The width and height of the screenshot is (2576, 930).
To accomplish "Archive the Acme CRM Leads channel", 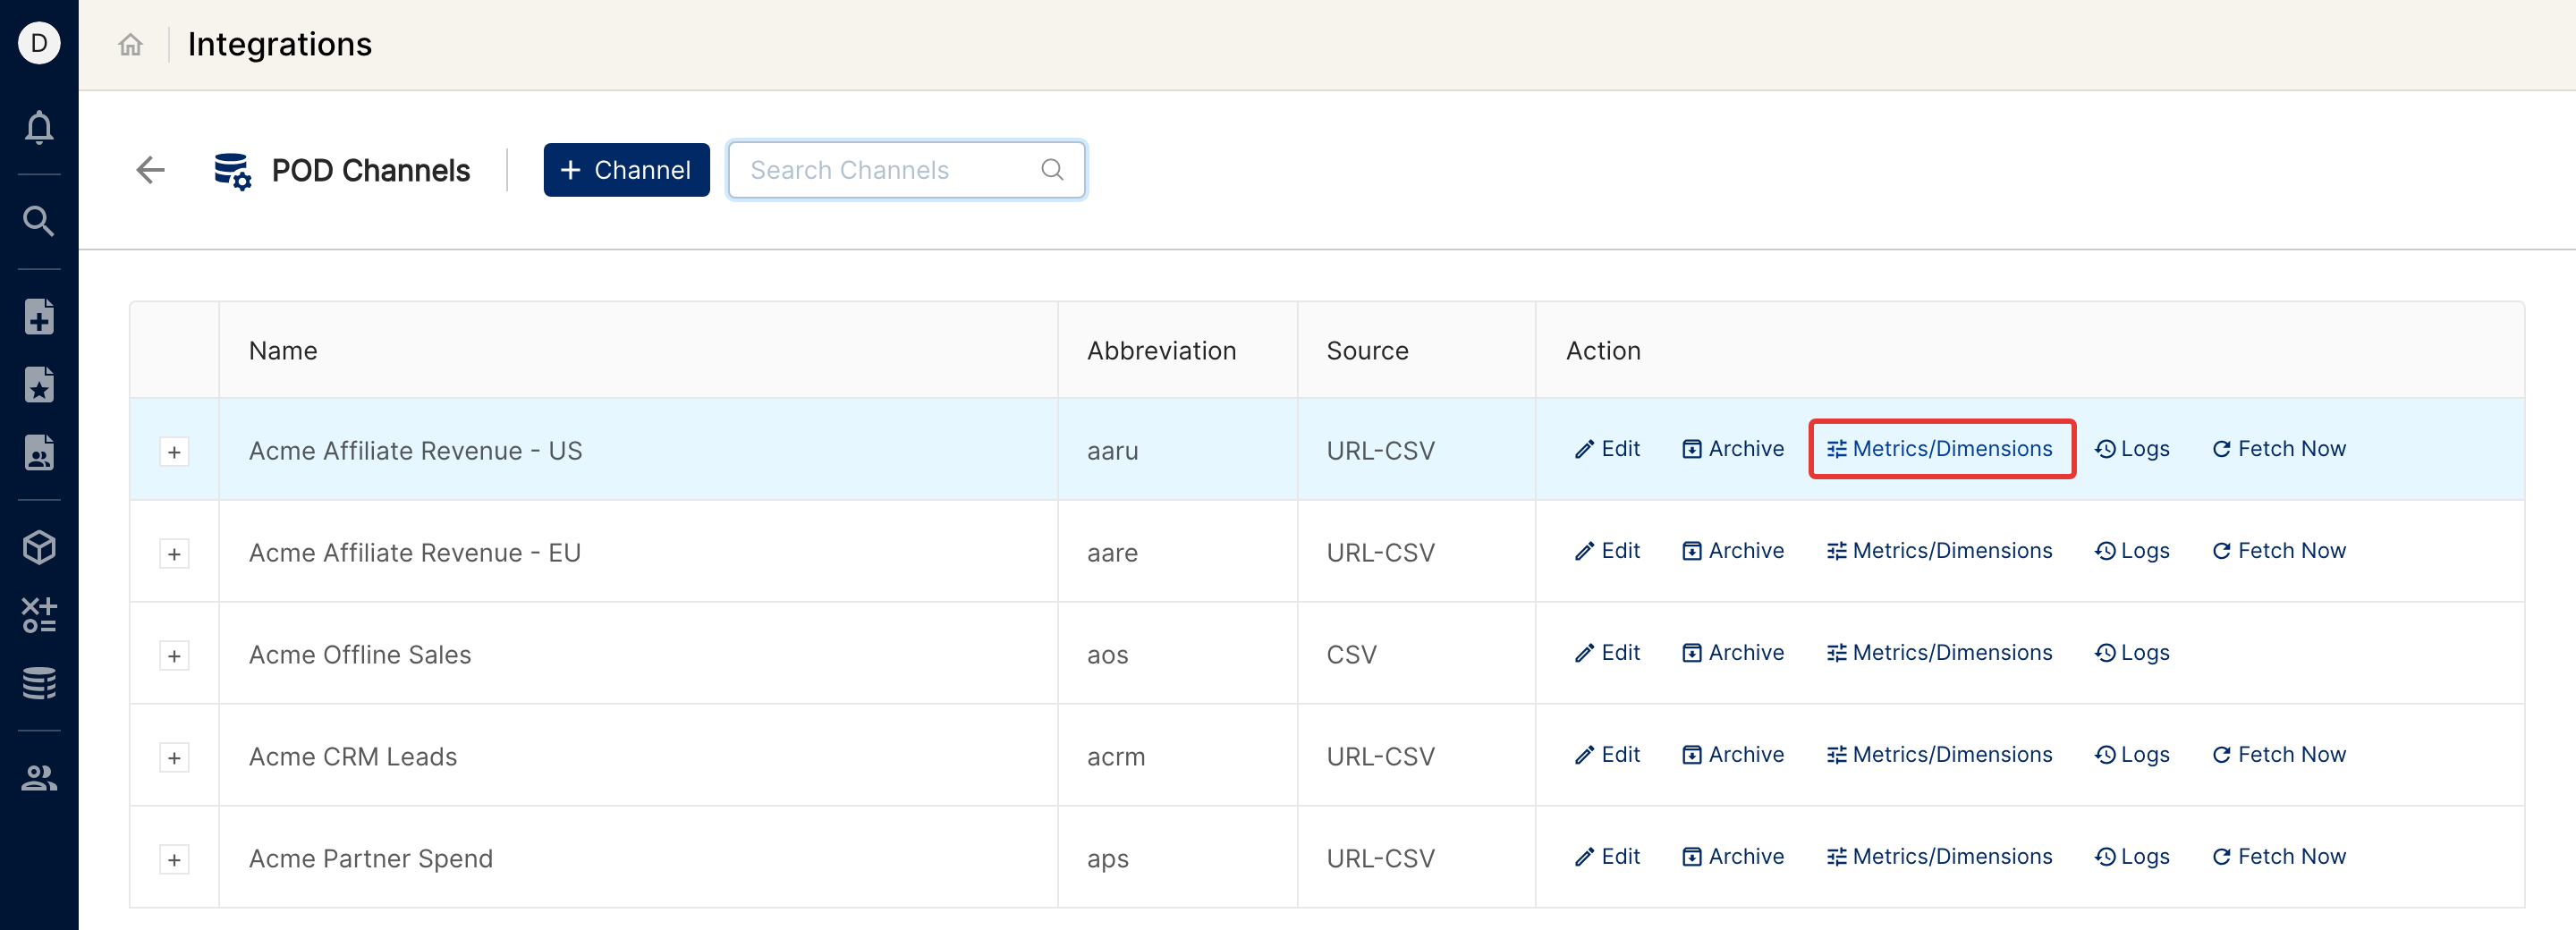I will [x=1733, y=755].
